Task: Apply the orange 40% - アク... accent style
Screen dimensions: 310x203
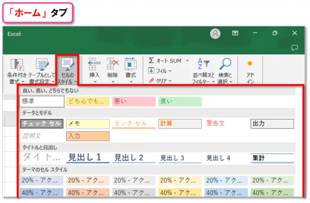Action: (88, 192)
